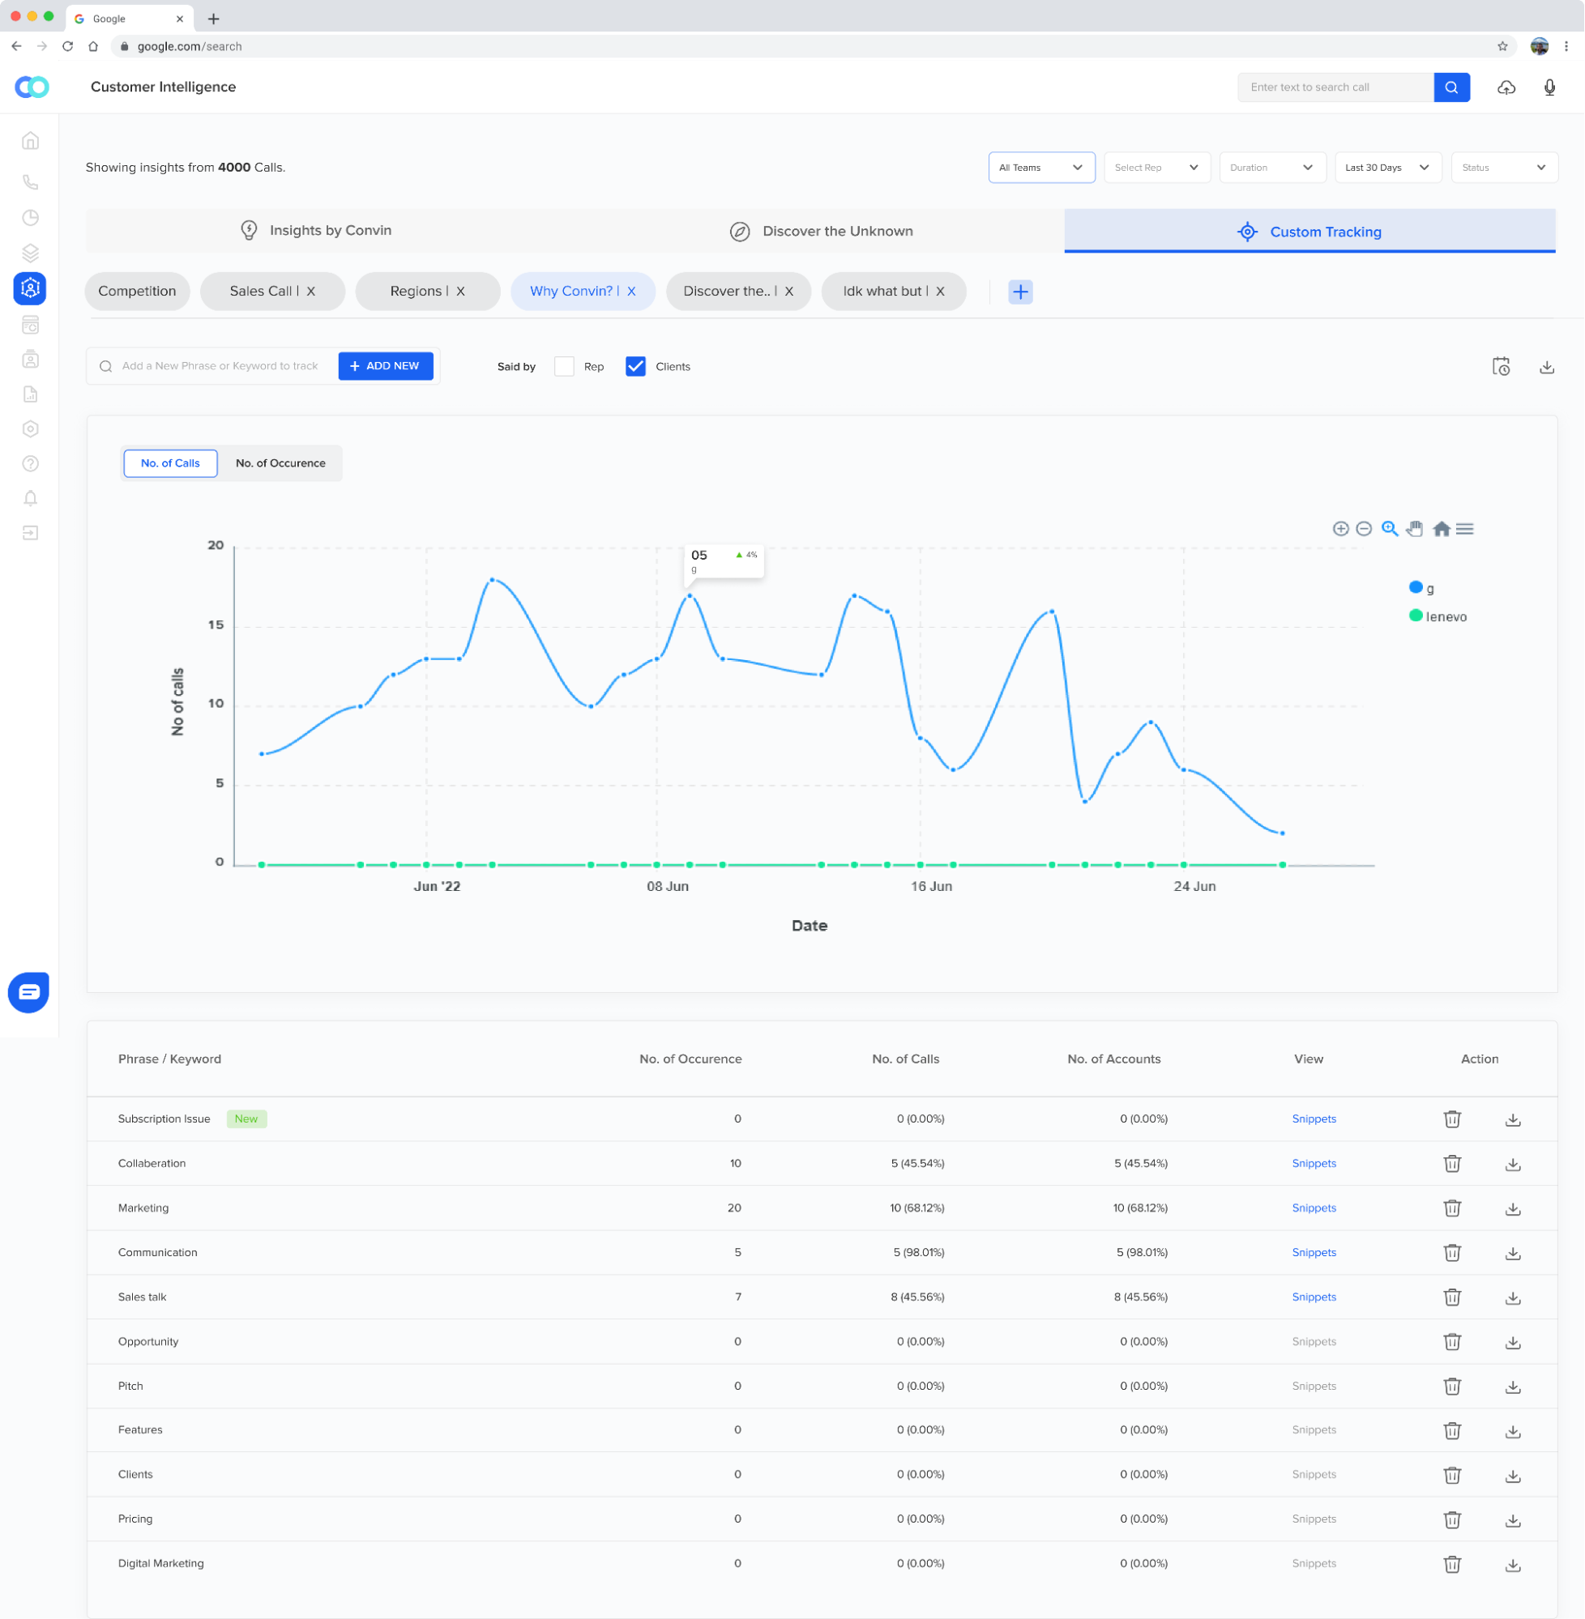This screenshot has width=1585, height=1619.
Task: Click the microphone icon in header
Action: [x=1549, y=87]
